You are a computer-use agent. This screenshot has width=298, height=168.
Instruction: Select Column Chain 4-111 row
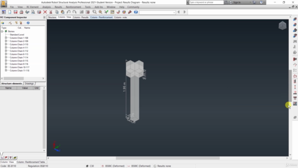pos(19,48)
